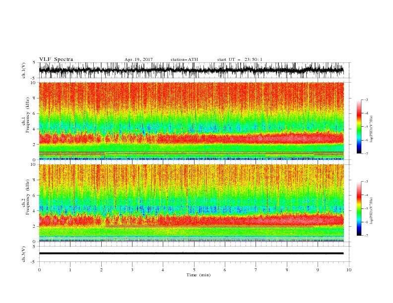Click the ch.3 flat waveform trace

191,253
